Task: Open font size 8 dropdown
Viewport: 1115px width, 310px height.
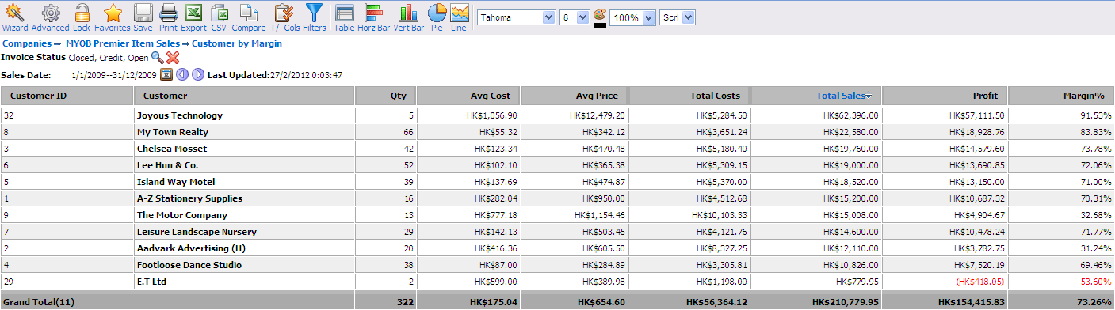Action: 575,17
